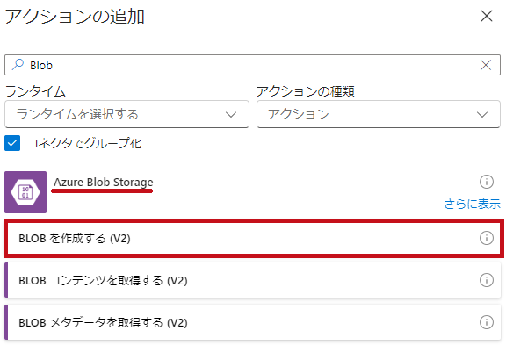Show info for BLOB を作成する (V2)
Viewport: 506px width, 345px height.
tap(487, 238)
